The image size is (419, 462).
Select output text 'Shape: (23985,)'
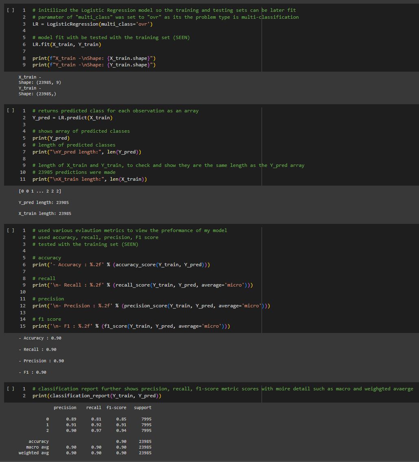[37, 94]
